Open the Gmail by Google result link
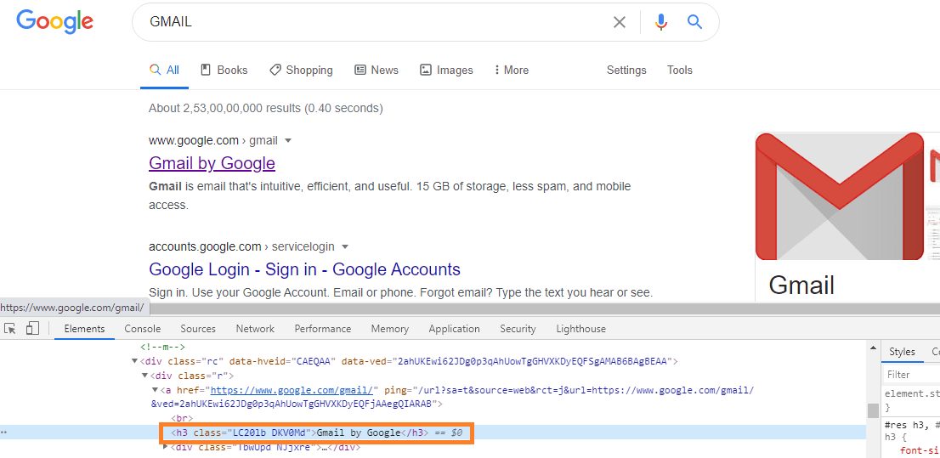Screen dimensions: 940x458 click(x=212, y=163)
